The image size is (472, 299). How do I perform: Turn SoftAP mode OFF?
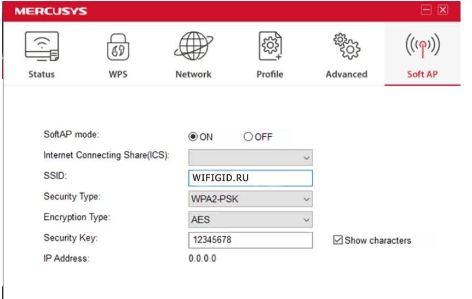(x=248, y=137)
